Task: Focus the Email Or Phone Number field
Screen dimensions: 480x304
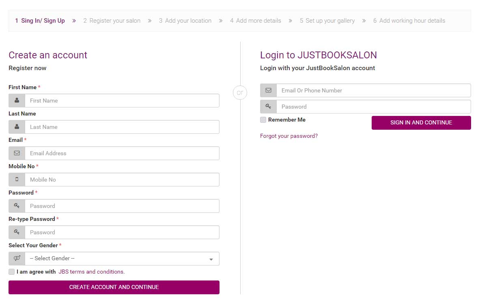Action: [x=373, y=90]
